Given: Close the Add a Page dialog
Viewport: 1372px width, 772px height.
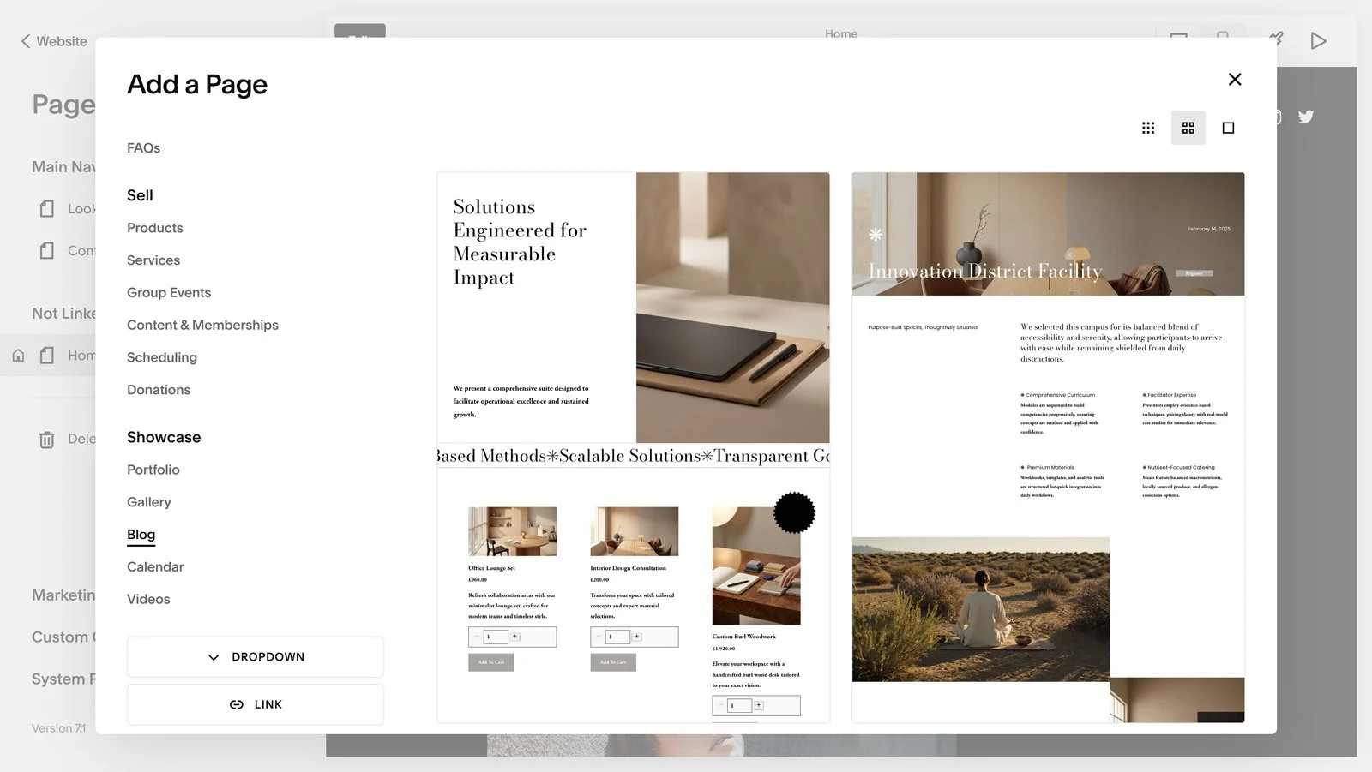Looking at the screenshot, I should [1235, 80].
